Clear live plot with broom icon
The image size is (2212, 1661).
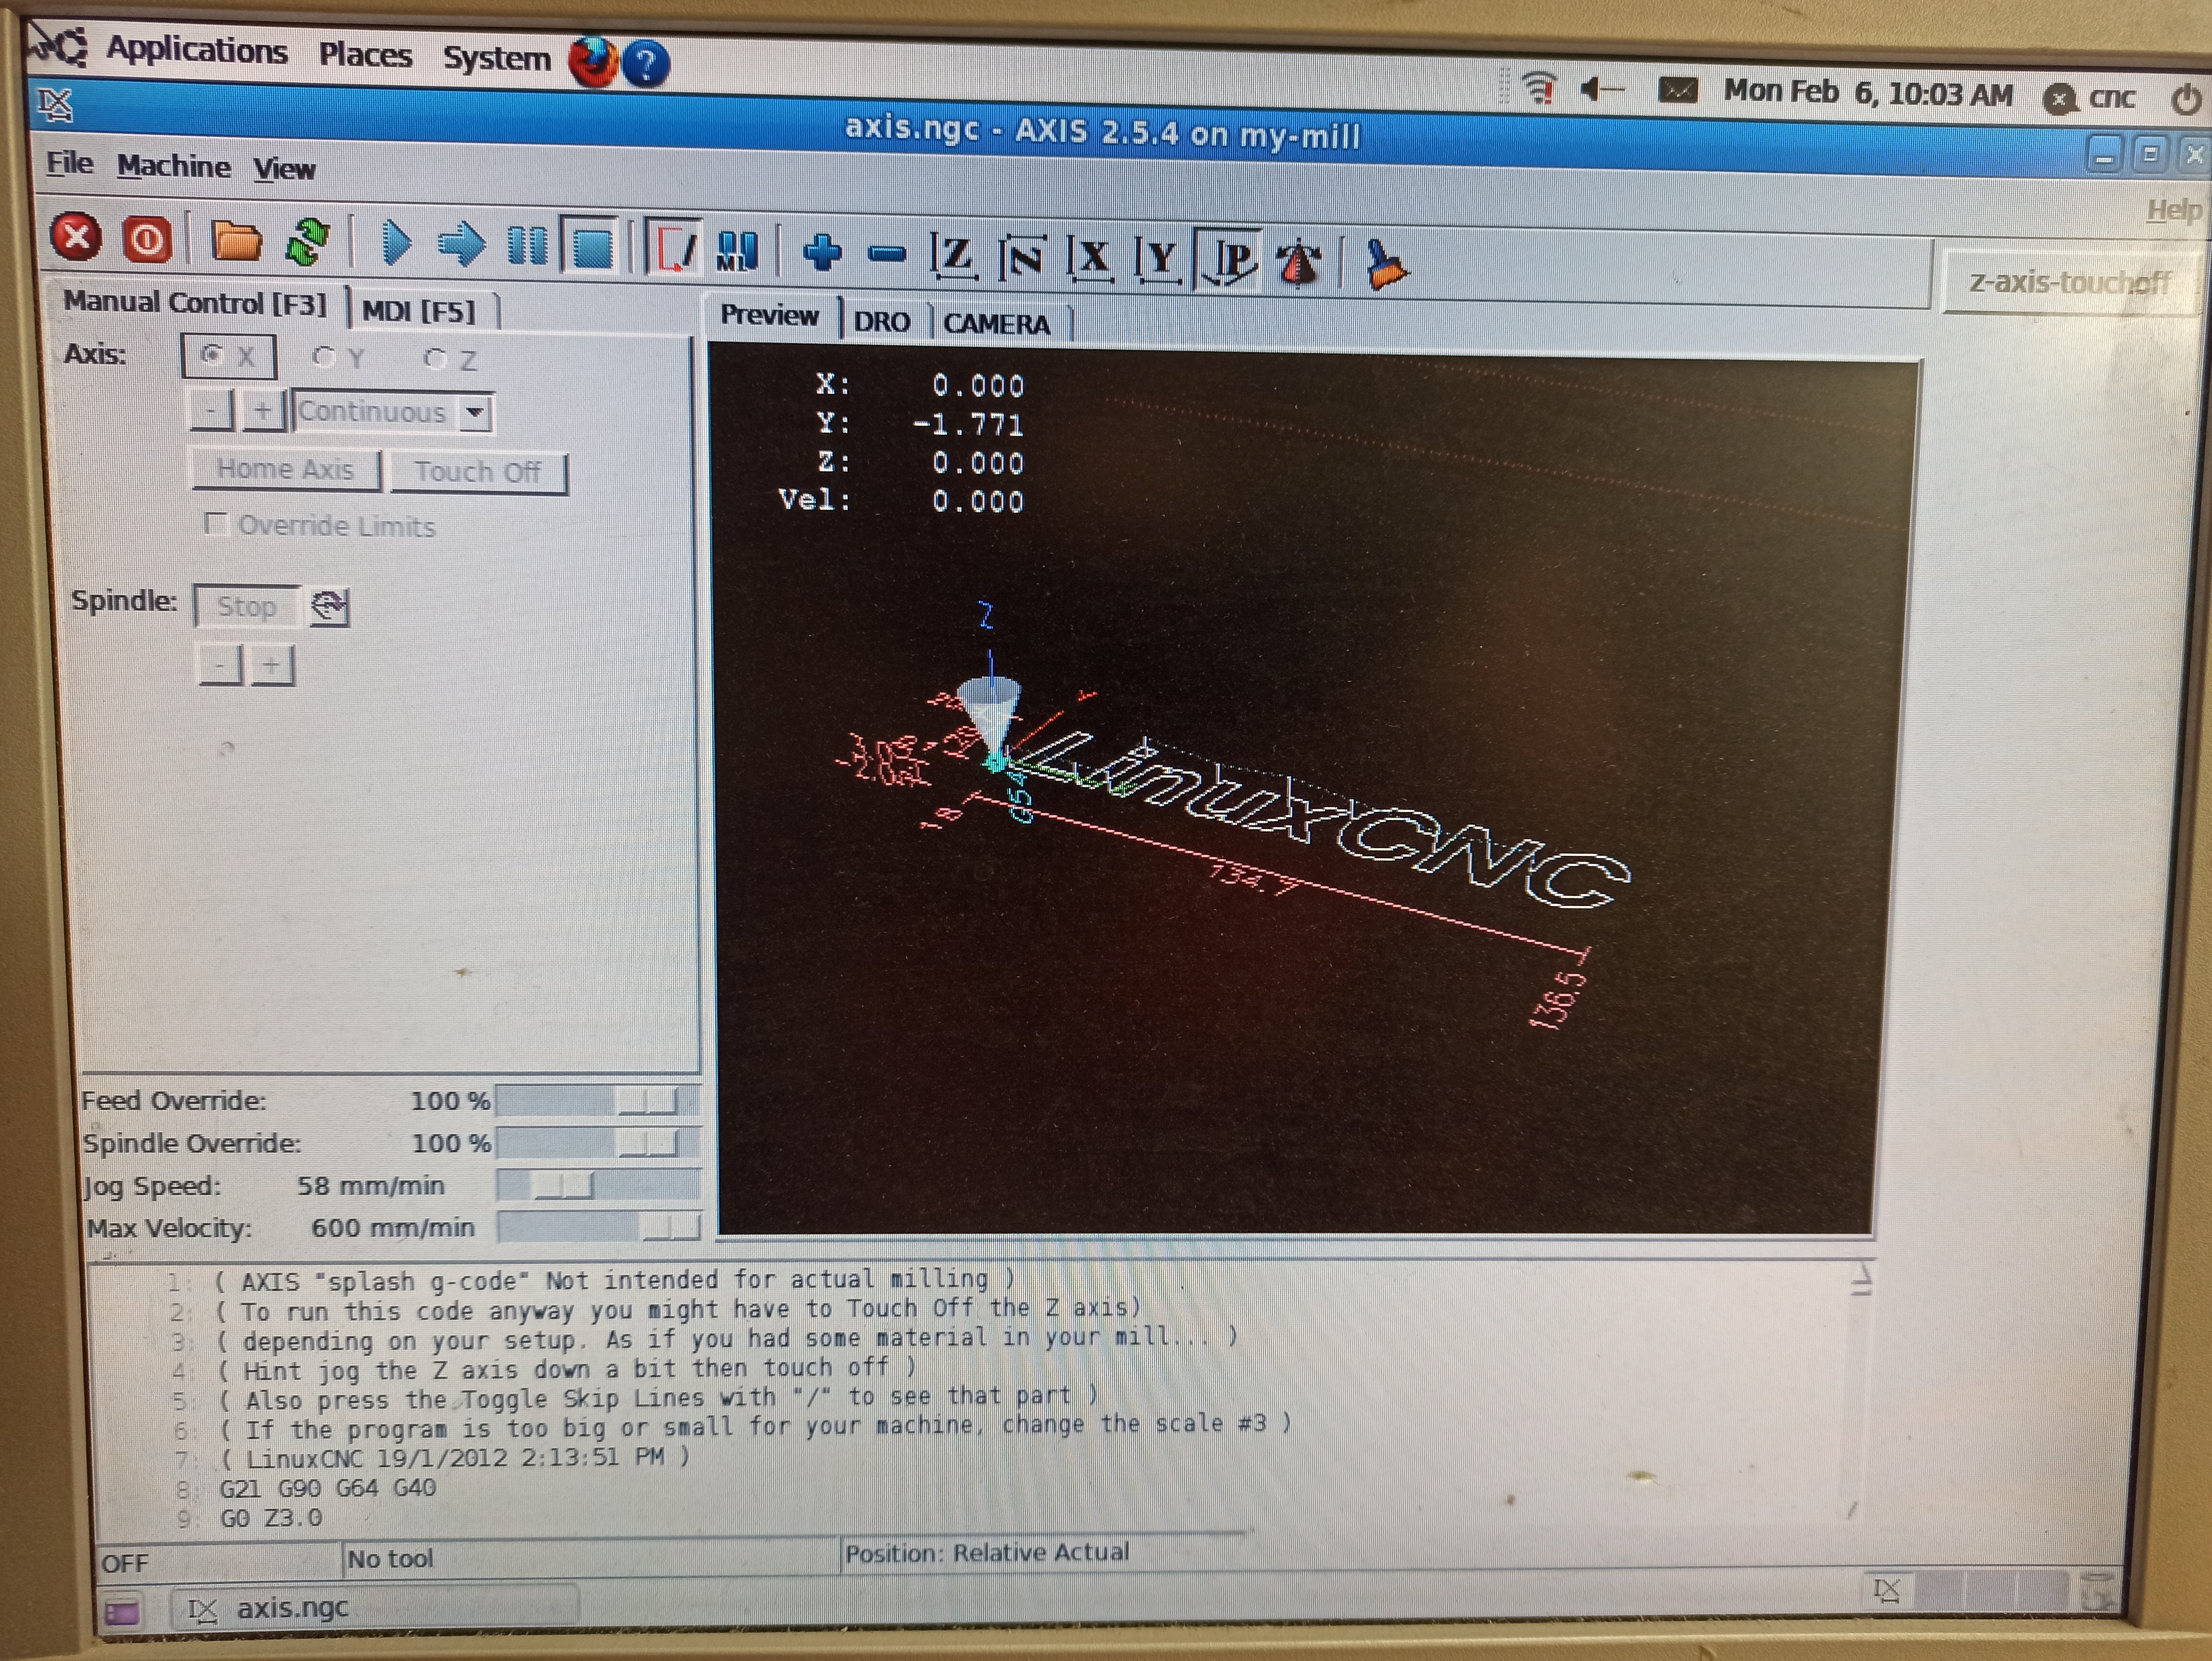[1386, 265]
